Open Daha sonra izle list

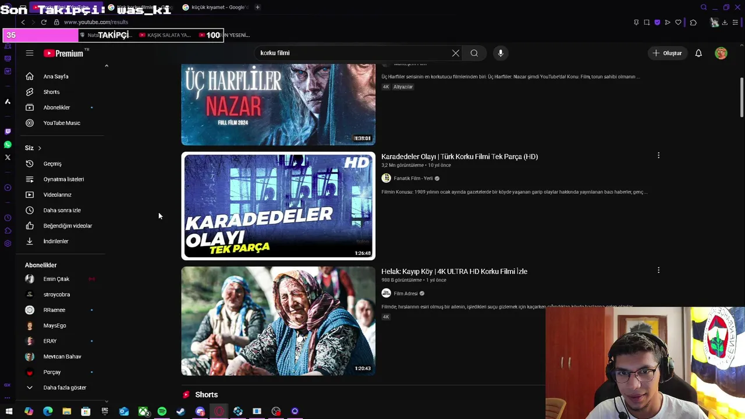(61, 210)
